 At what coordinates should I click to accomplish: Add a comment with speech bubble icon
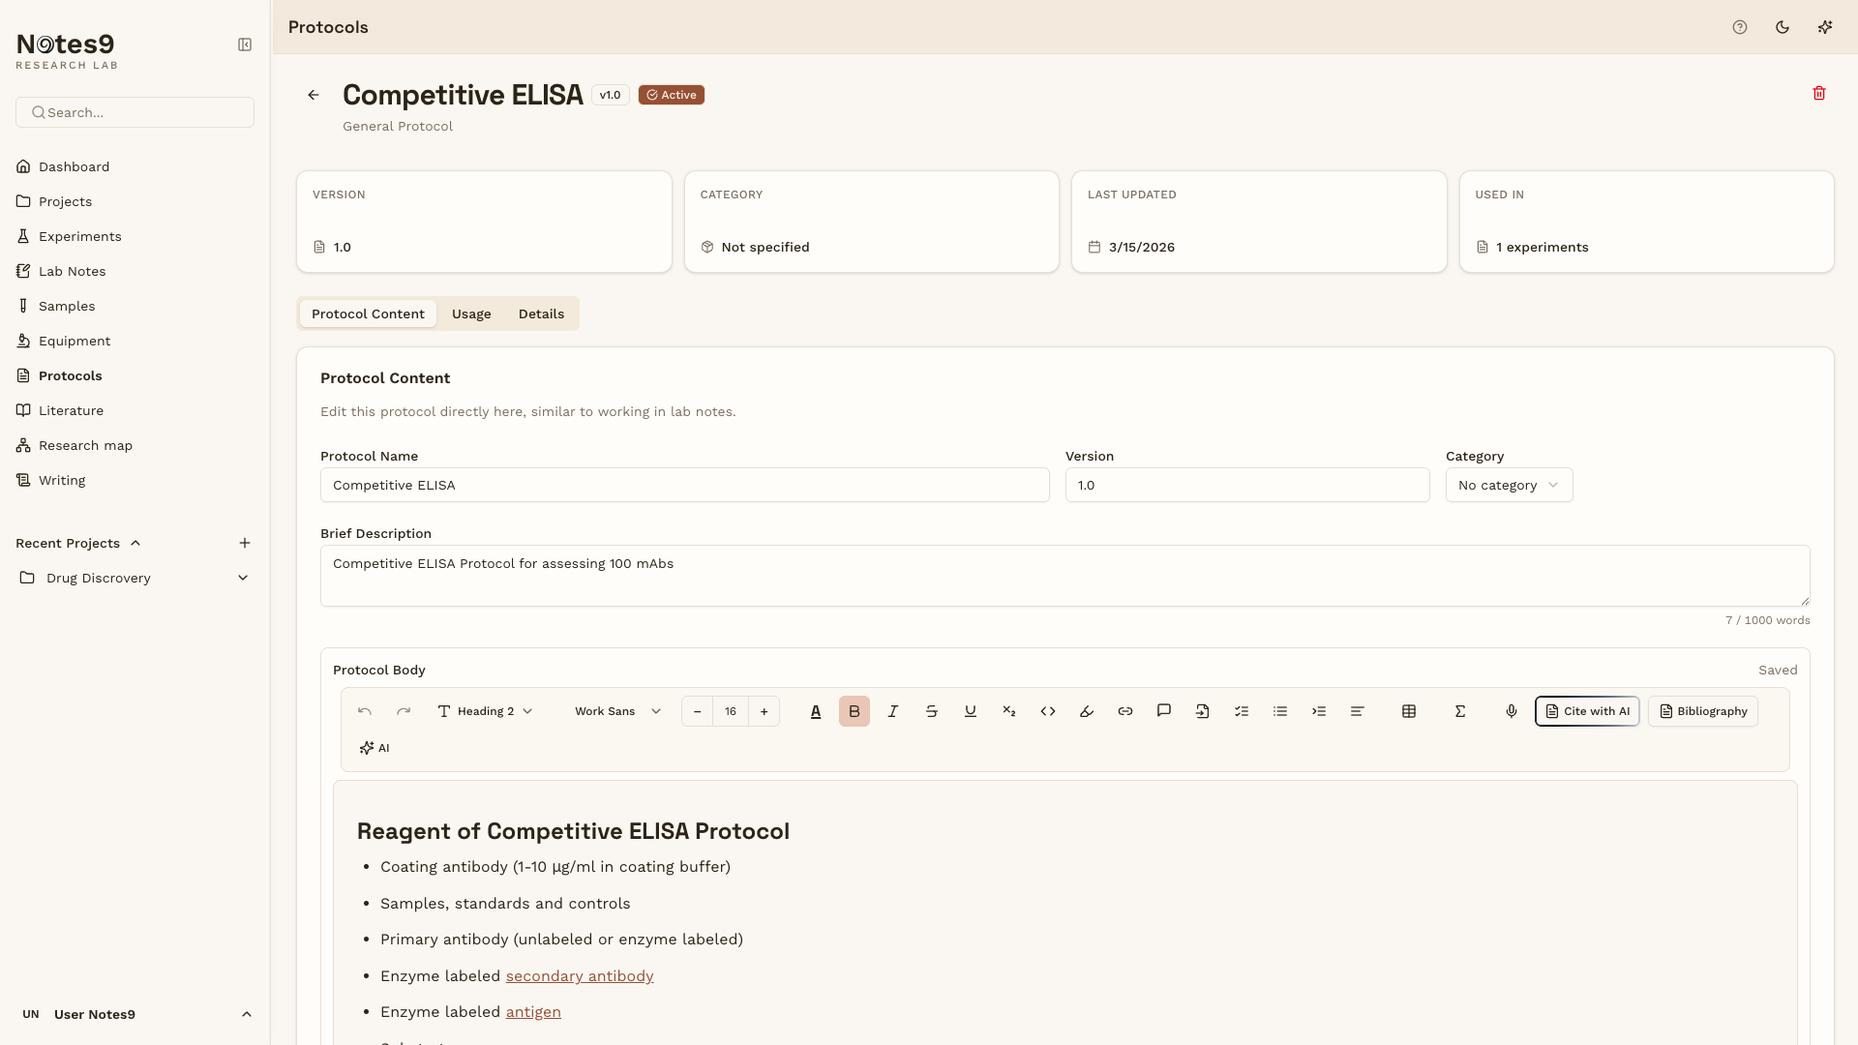point(1164,711)
